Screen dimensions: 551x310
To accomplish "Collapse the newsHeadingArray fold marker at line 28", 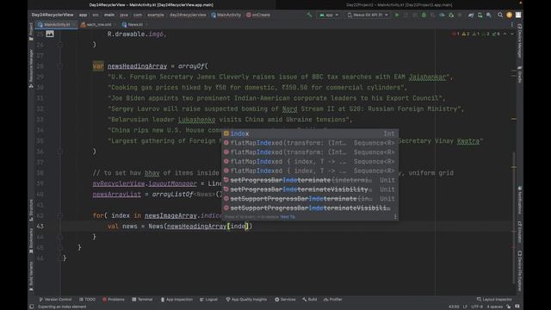I will coord(60,66).
